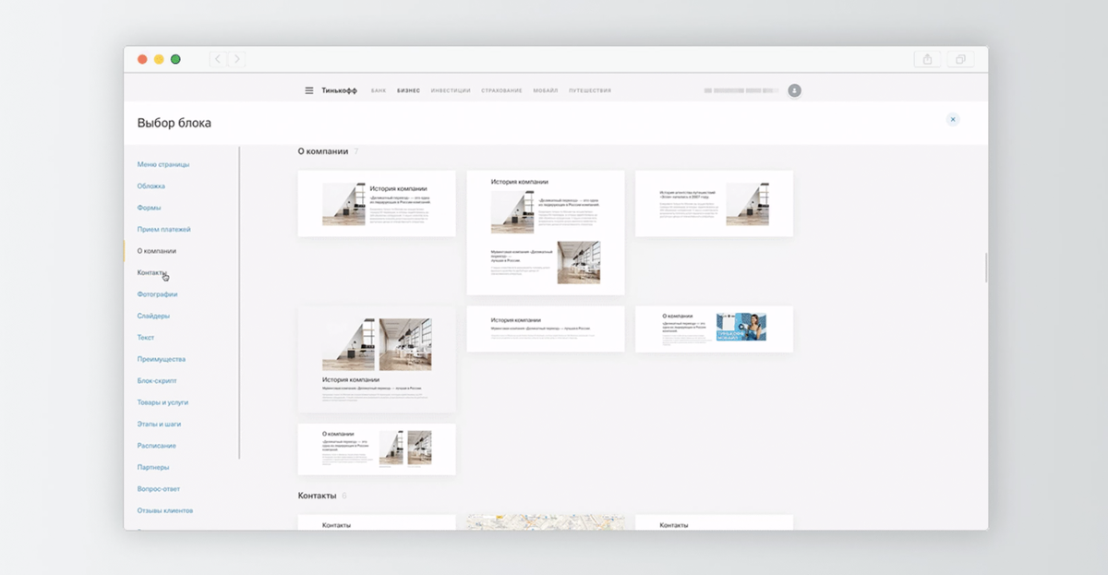Select О компании in sidebar

click(157, 251)
